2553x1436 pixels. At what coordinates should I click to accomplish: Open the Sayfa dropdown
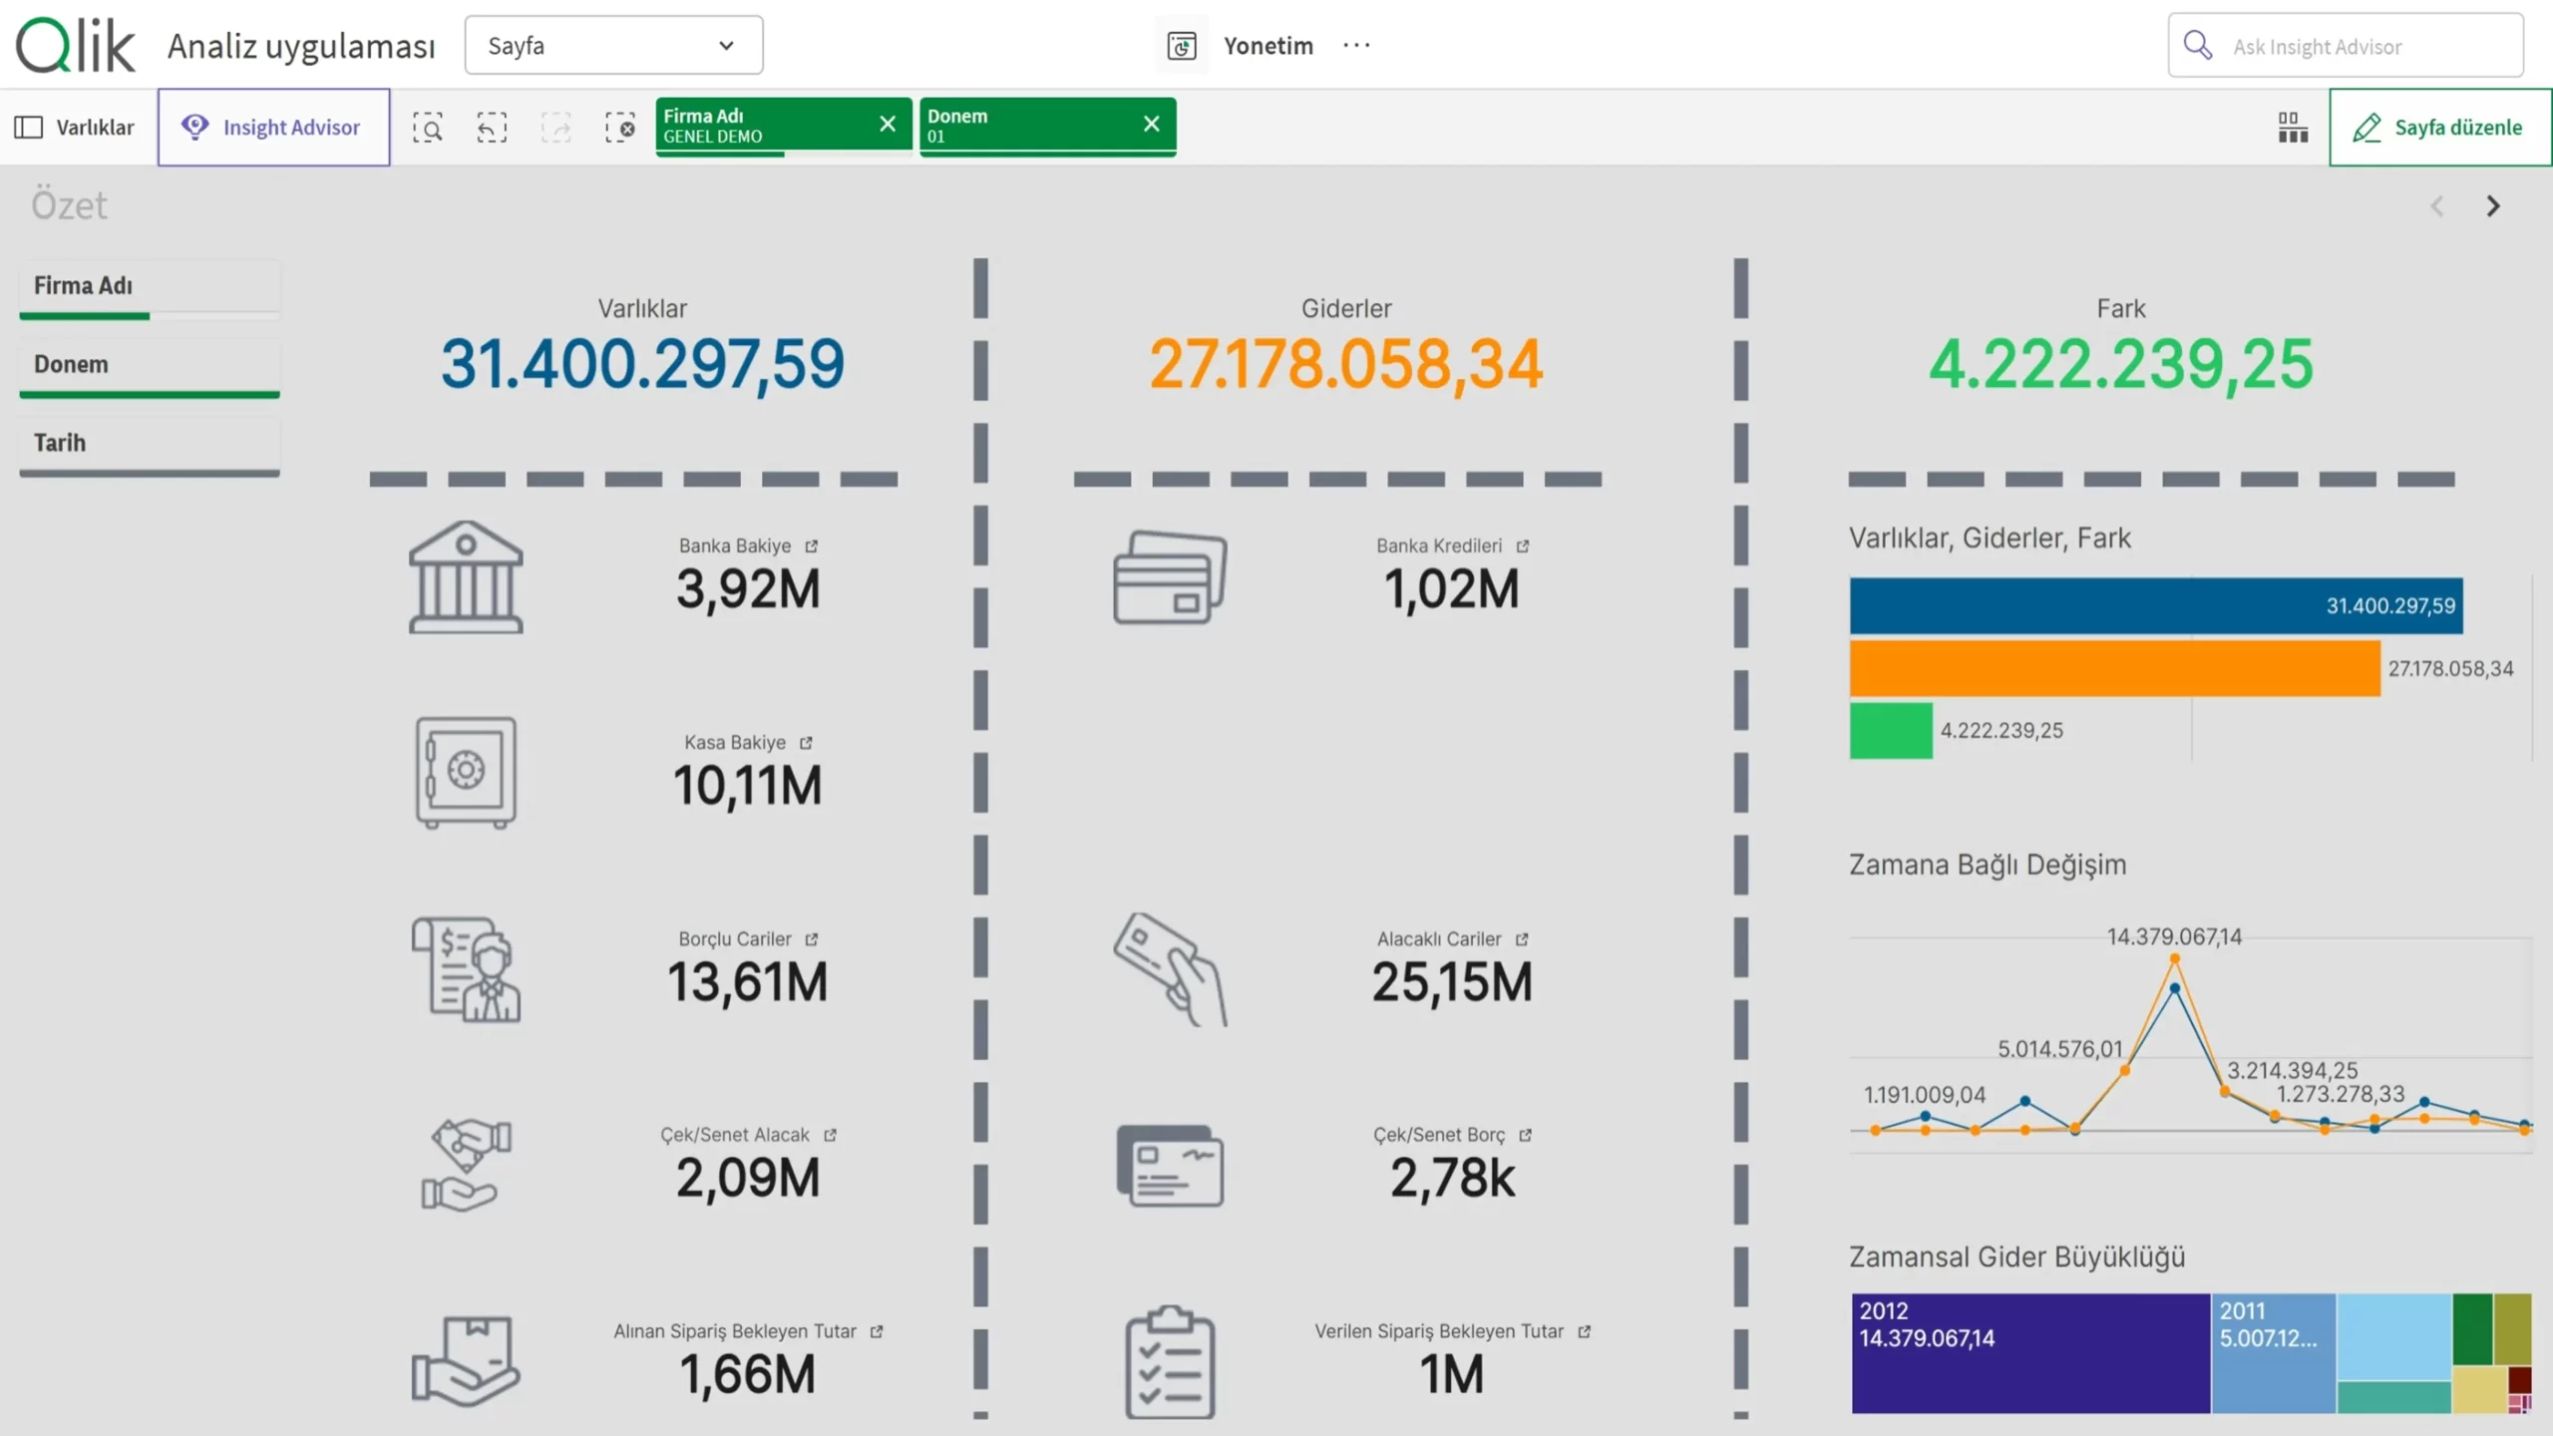pyautogui.click(x=613, y=45)
